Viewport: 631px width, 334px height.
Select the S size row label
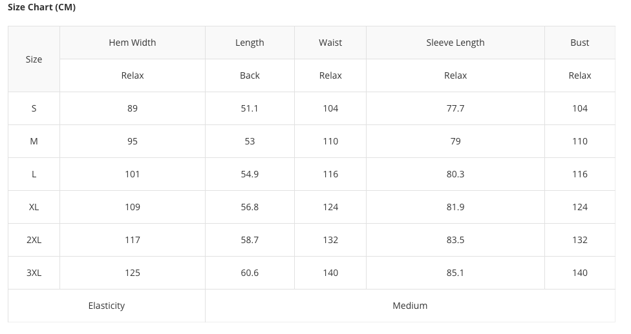click(x=34, y=108)
